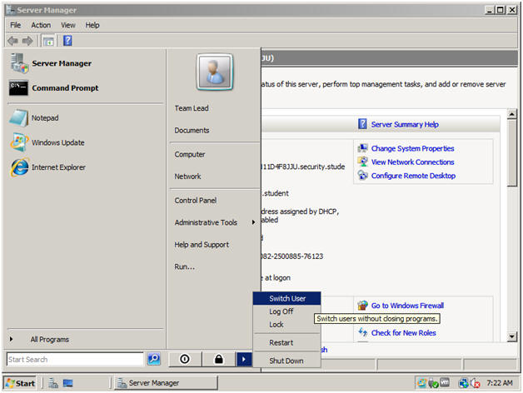Select Switch User from the menu
This screenshot has height=393, width=523.
click(286, 298)
